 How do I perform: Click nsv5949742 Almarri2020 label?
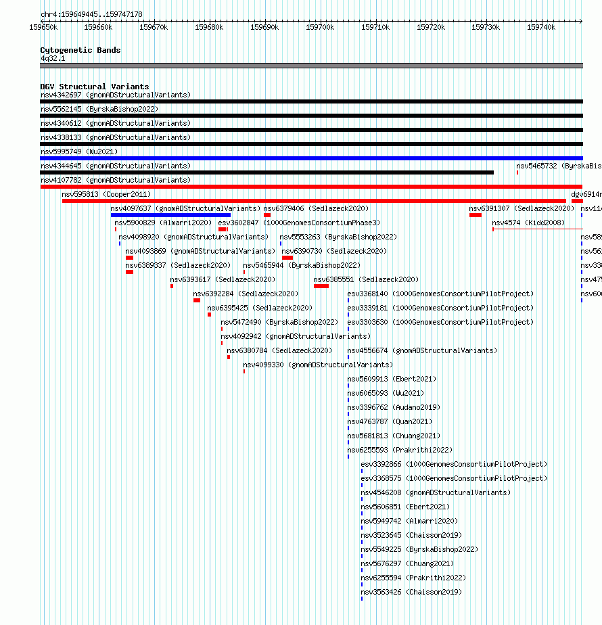[x=409, y=521]
